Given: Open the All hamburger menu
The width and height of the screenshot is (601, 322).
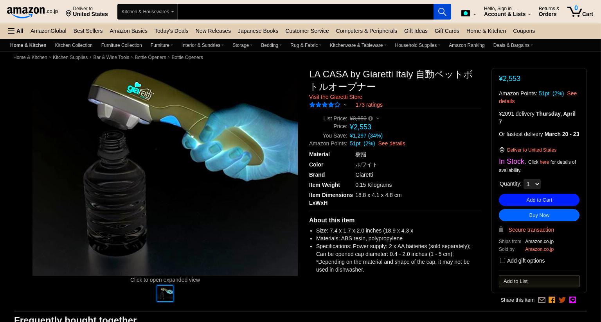Looking at the screenshot, I should (16, 31).
